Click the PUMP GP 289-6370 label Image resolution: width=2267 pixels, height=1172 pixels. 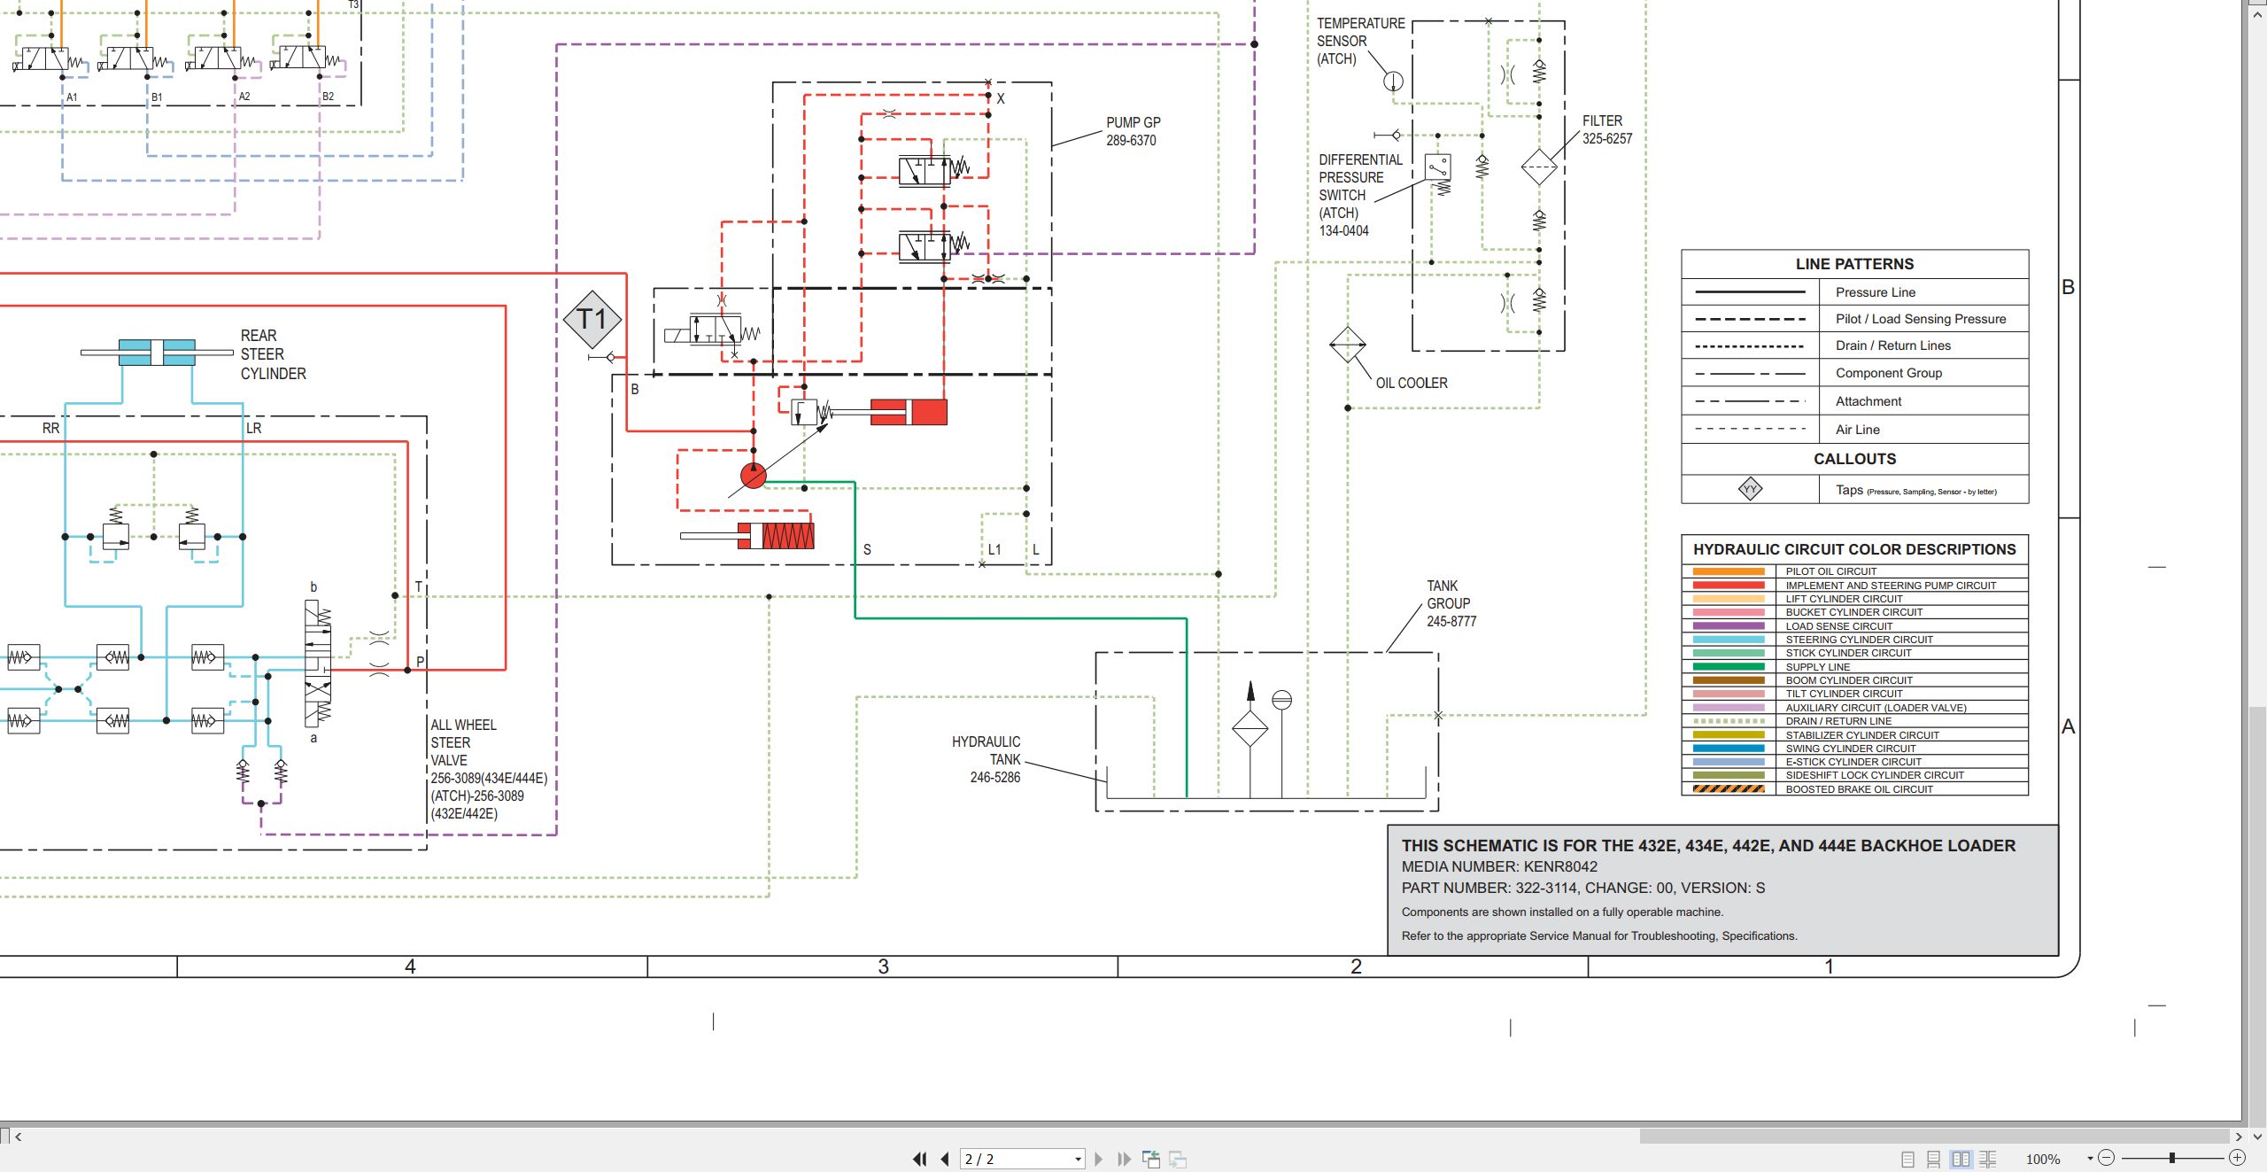click(x=1133, y=131)
